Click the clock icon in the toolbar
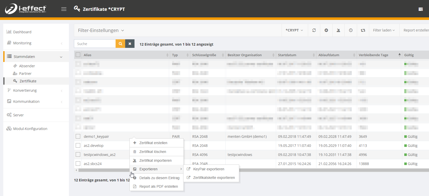This screenshot has width=429, height=196. coord(351,30)
